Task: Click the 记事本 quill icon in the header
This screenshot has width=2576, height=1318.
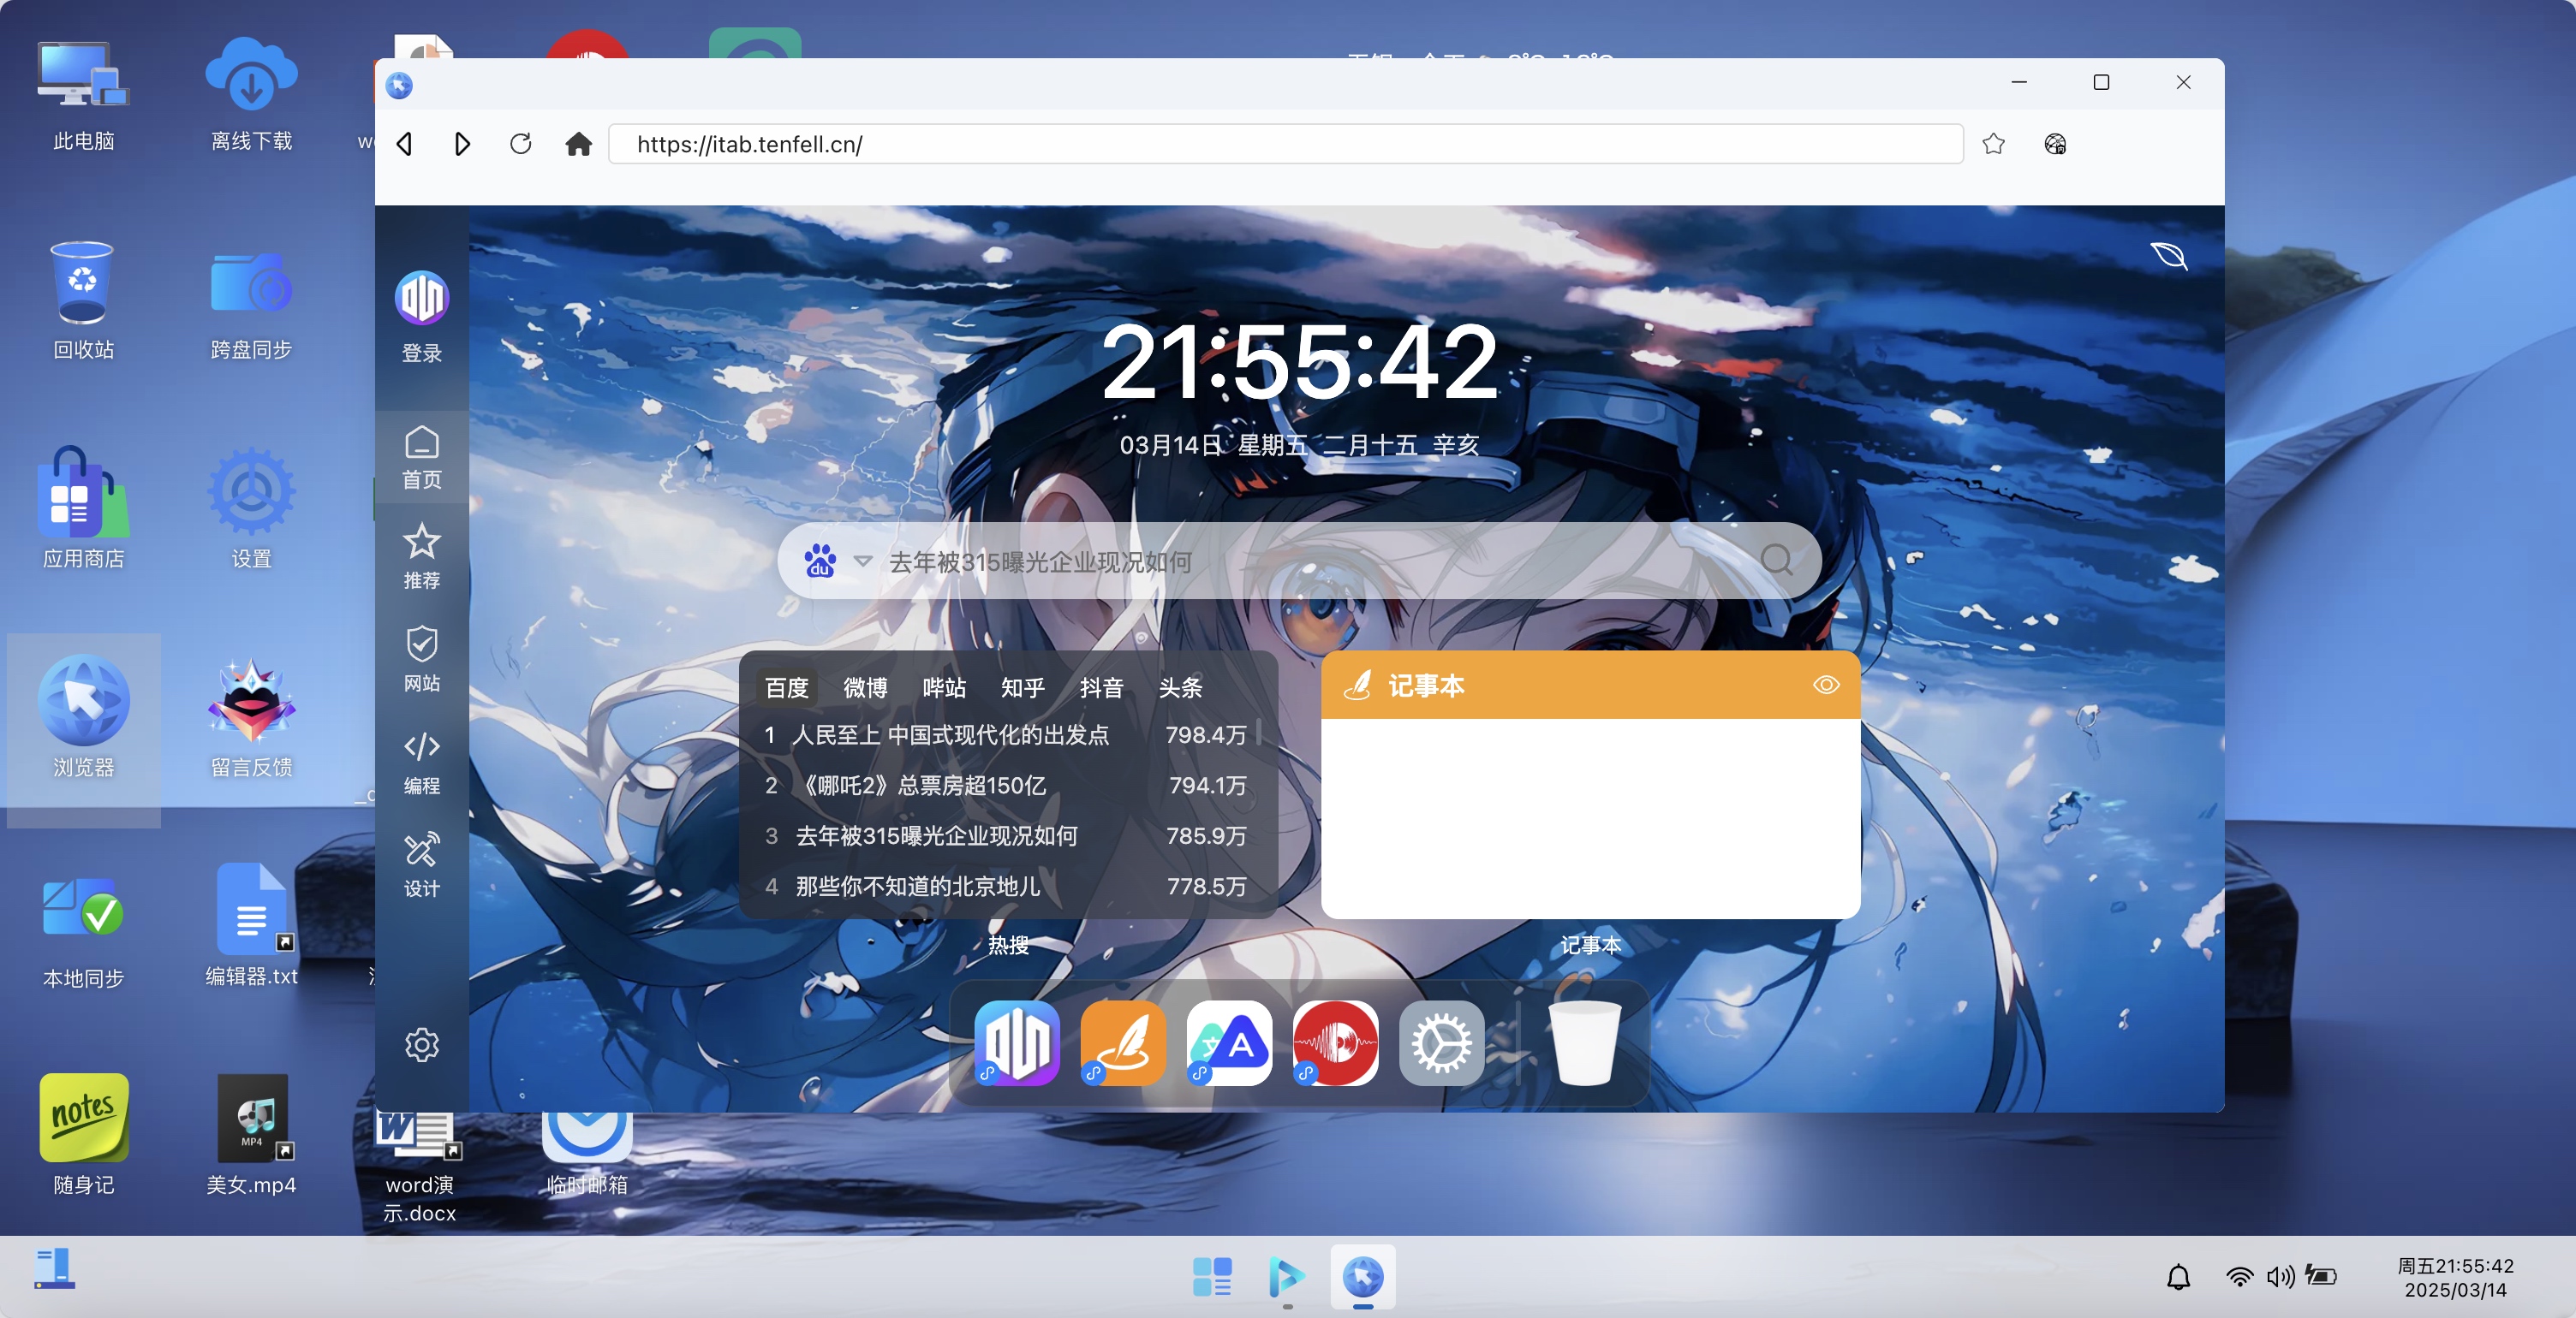Action: click(1358, 686)
